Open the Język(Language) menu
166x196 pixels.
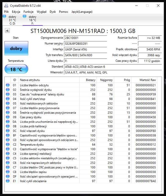pos(82,12)
